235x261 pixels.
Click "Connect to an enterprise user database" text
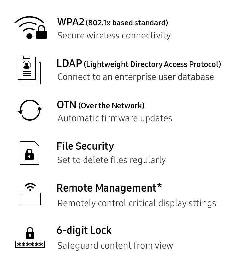click(x=135, y=77)
